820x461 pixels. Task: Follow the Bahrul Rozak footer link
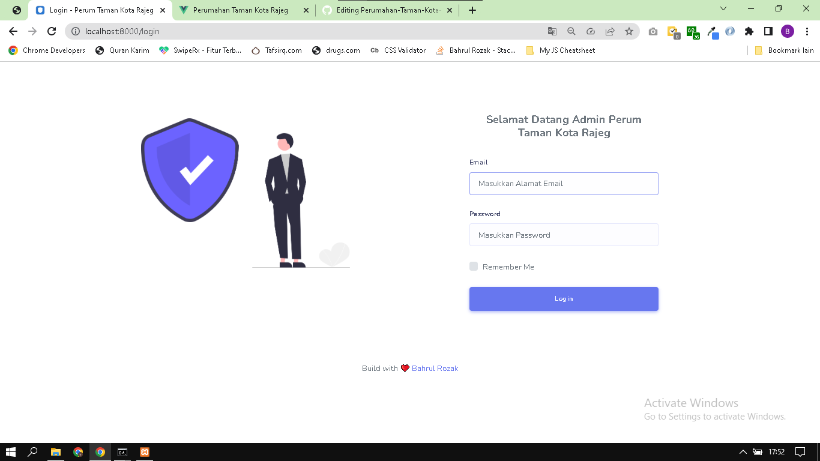coord(435,369)
